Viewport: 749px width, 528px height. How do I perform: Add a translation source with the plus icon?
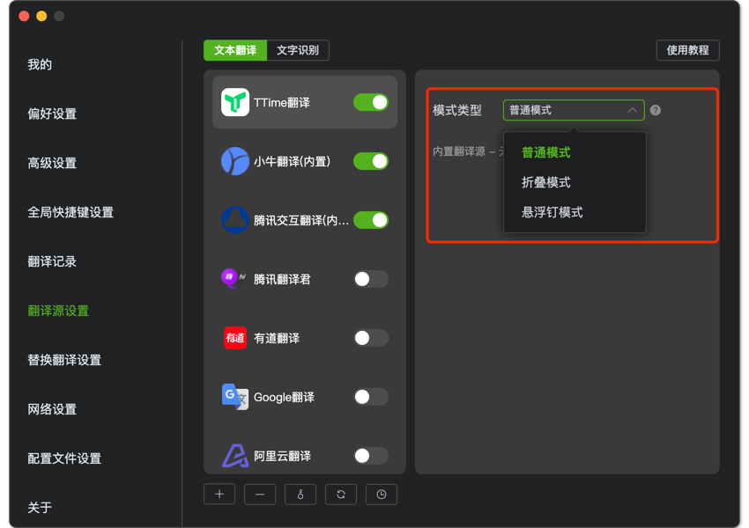[219, 495]
